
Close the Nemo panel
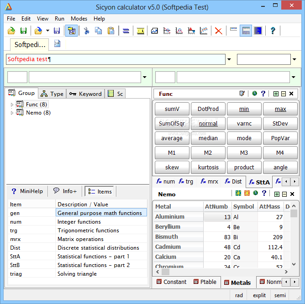point(292,194)
